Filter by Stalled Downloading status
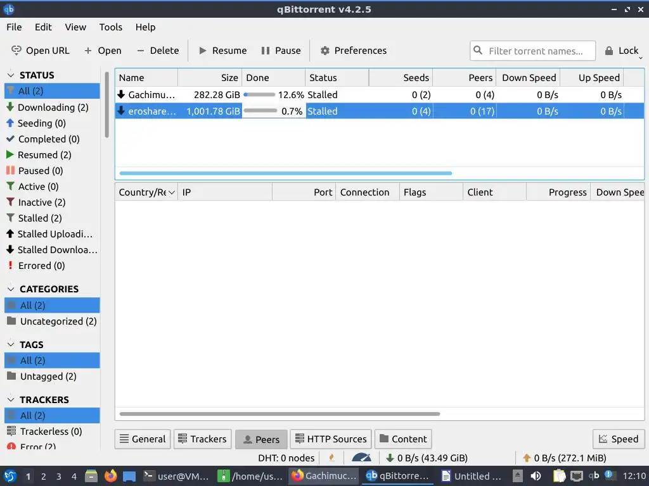The height and width of the screenshot is (486, 649). click(x=52, y=249)
